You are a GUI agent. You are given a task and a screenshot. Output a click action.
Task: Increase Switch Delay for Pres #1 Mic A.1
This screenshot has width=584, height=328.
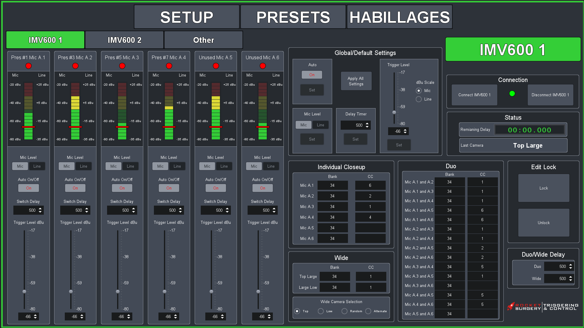click(x=40, y=208)
